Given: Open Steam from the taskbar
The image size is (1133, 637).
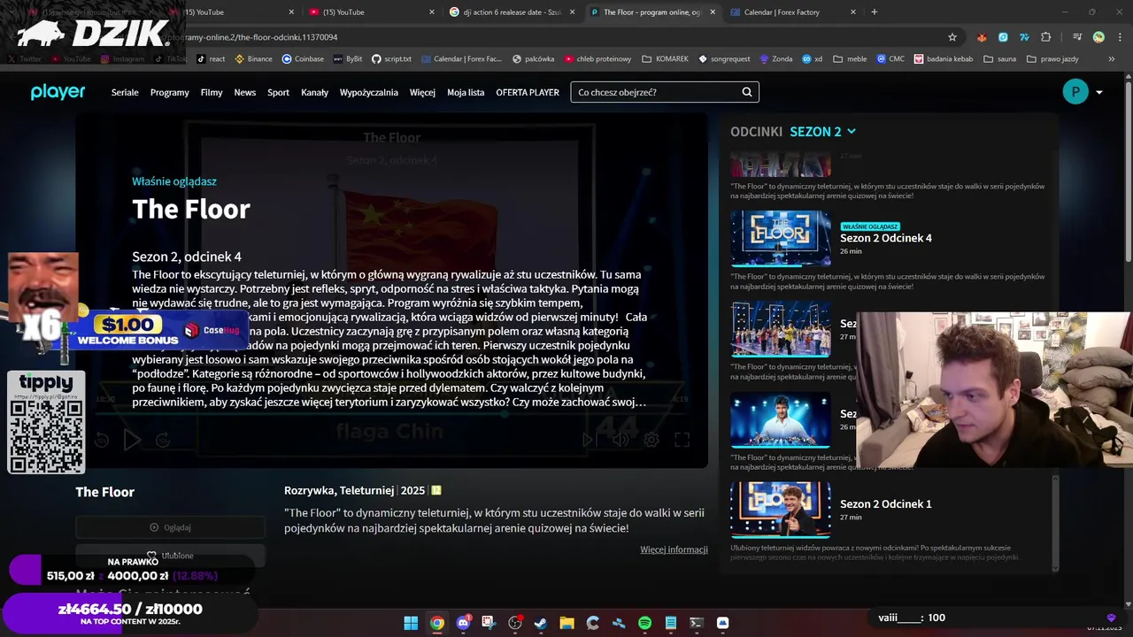Looking at the screenshot, I should tap(541, 623).
